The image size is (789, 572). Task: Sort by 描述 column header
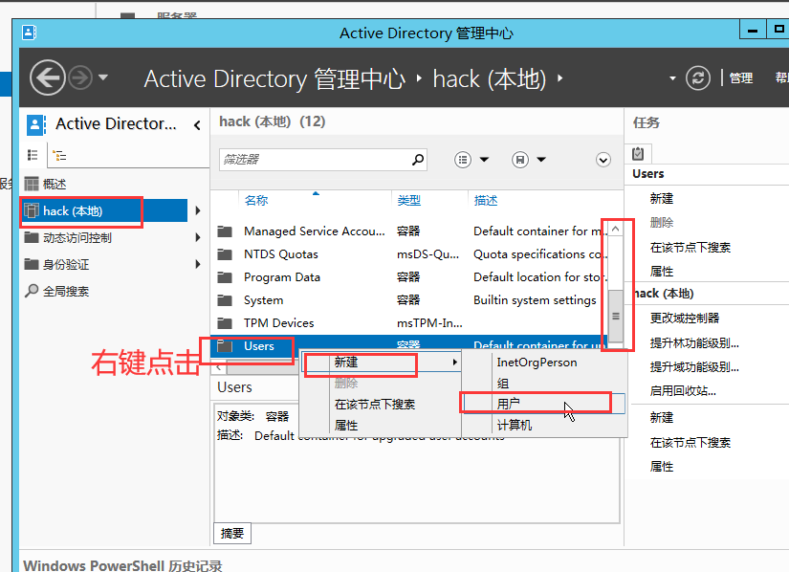[486, 200]
